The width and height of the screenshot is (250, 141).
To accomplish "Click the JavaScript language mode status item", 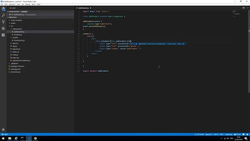I will (x=229, y=134).
